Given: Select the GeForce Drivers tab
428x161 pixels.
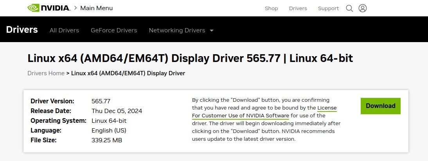Looking at the screenshot, I should point(114,30).
